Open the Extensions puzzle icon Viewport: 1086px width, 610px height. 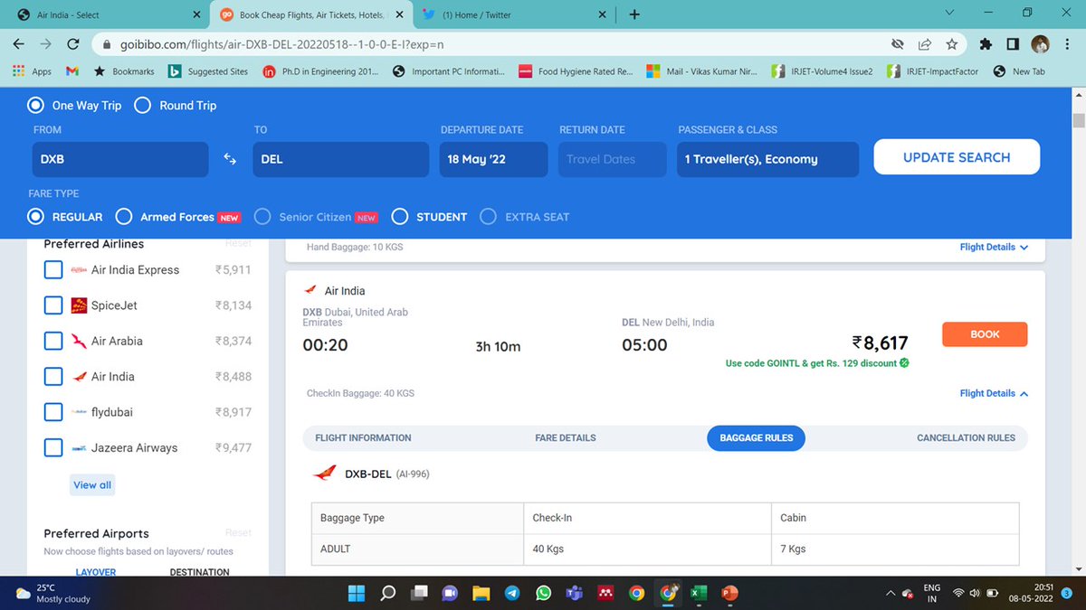986,43
